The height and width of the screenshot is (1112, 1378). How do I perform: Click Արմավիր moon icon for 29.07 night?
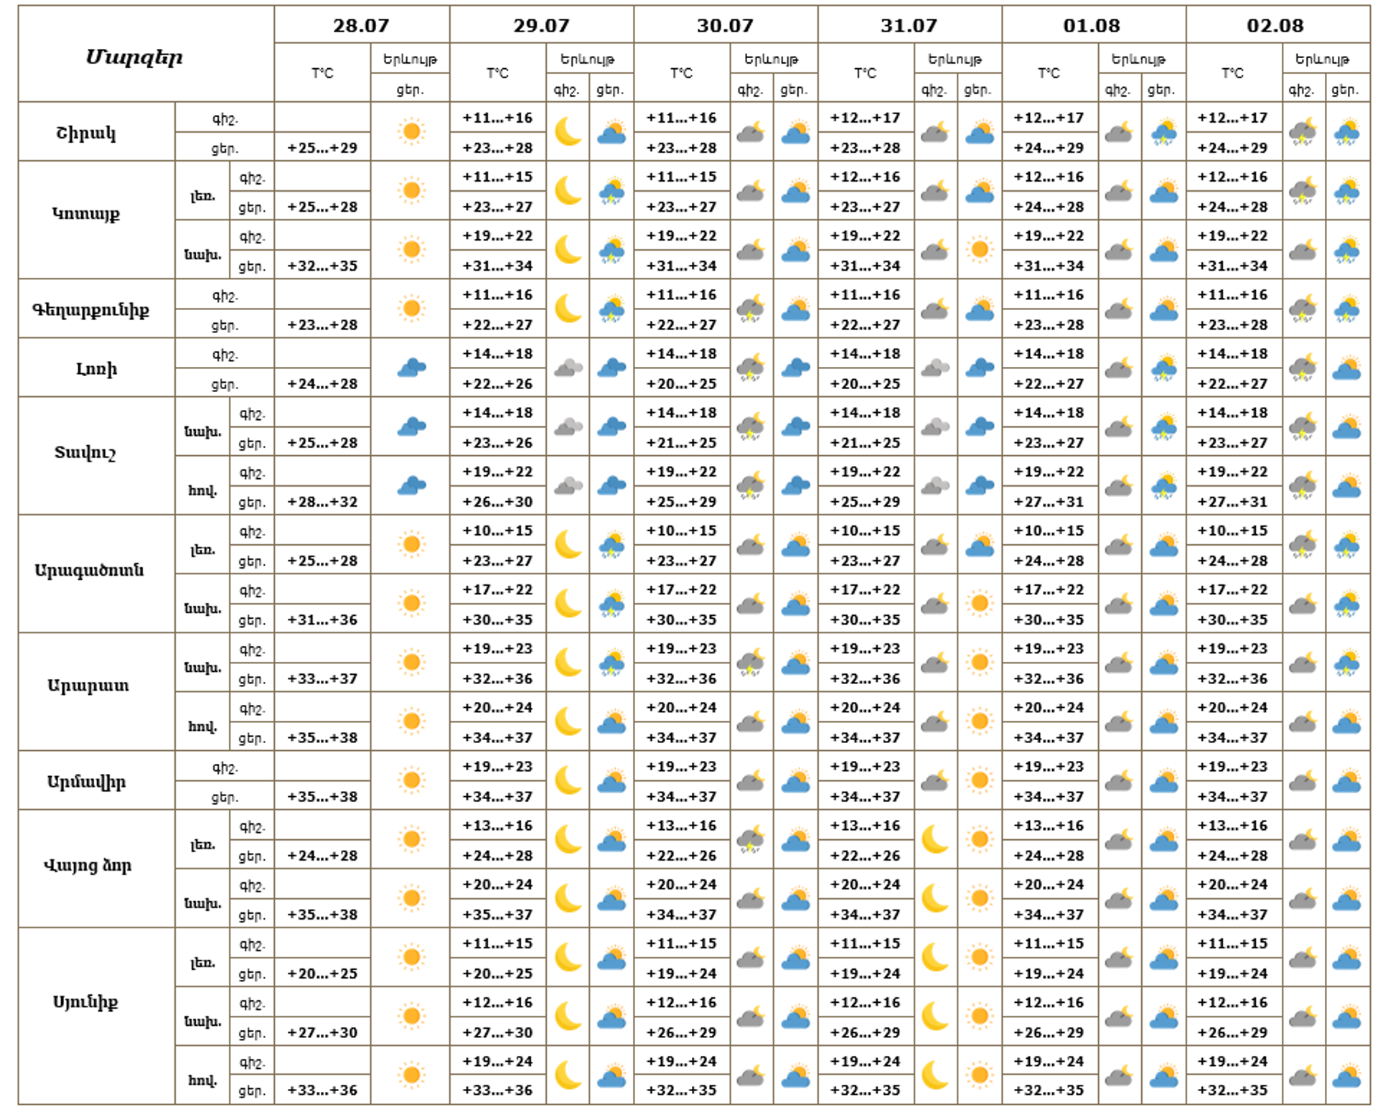pyautogui.click(x=568, y=780)
